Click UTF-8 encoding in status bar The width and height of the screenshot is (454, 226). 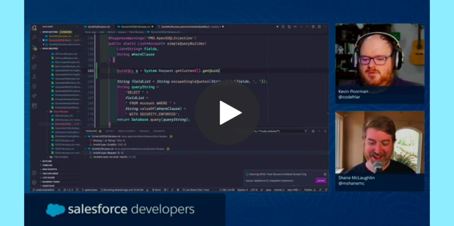tap(254, 190)
